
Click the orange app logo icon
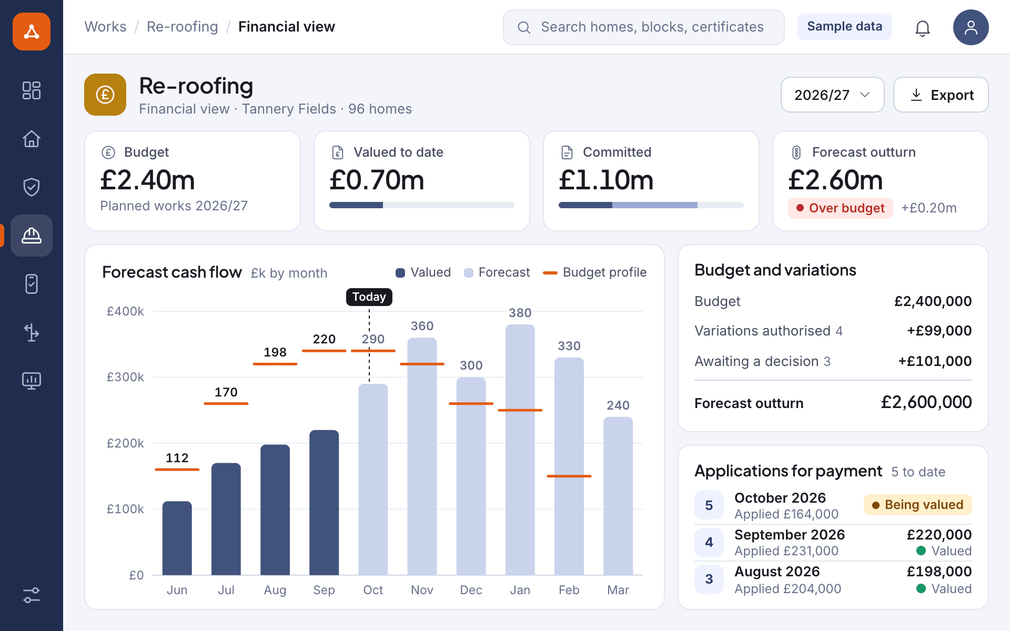pyautogui.click(x=32, y=32)
